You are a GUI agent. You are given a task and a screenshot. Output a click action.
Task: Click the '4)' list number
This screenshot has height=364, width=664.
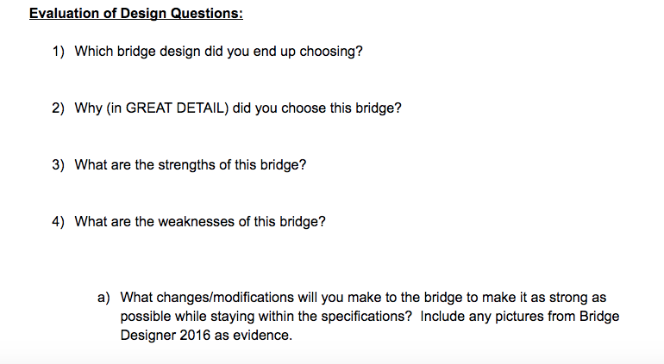click(x=58, y=221)
